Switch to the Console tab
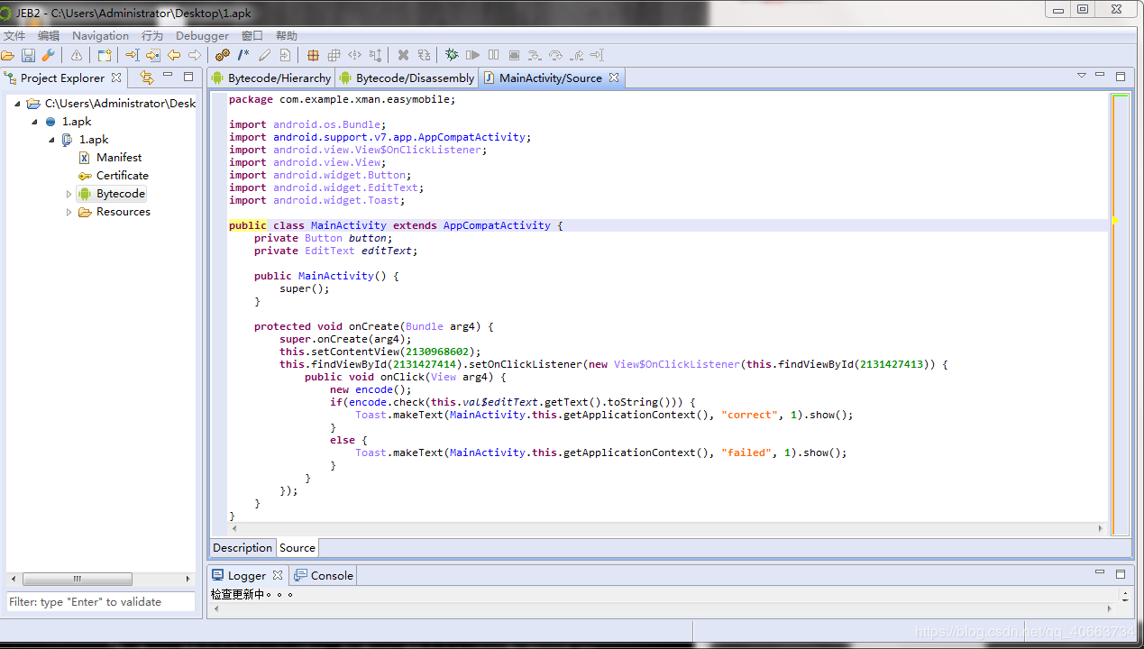This screenshot has height=649, width=1144. 324,575
